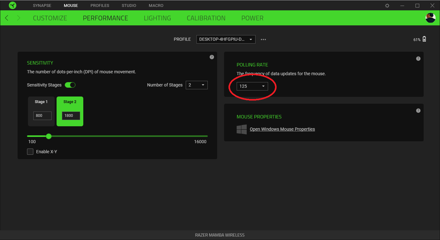This screenshot has height=240, width=440.
Task: Open Windows Mouse Properties link
Action: pos(282,129)
